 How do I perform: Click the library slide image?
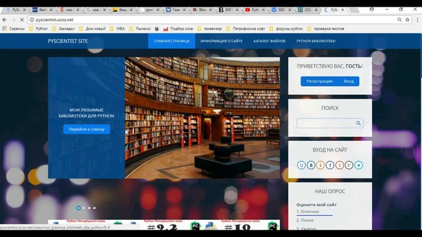pyautogui.click(x=202, y=118)
